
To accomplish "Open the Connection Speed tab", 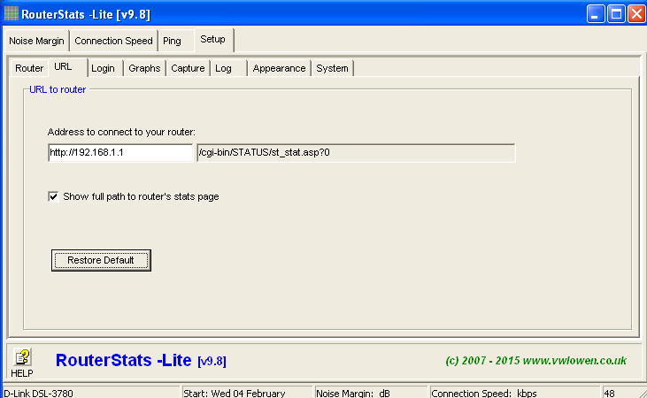I will coord(113,41).
